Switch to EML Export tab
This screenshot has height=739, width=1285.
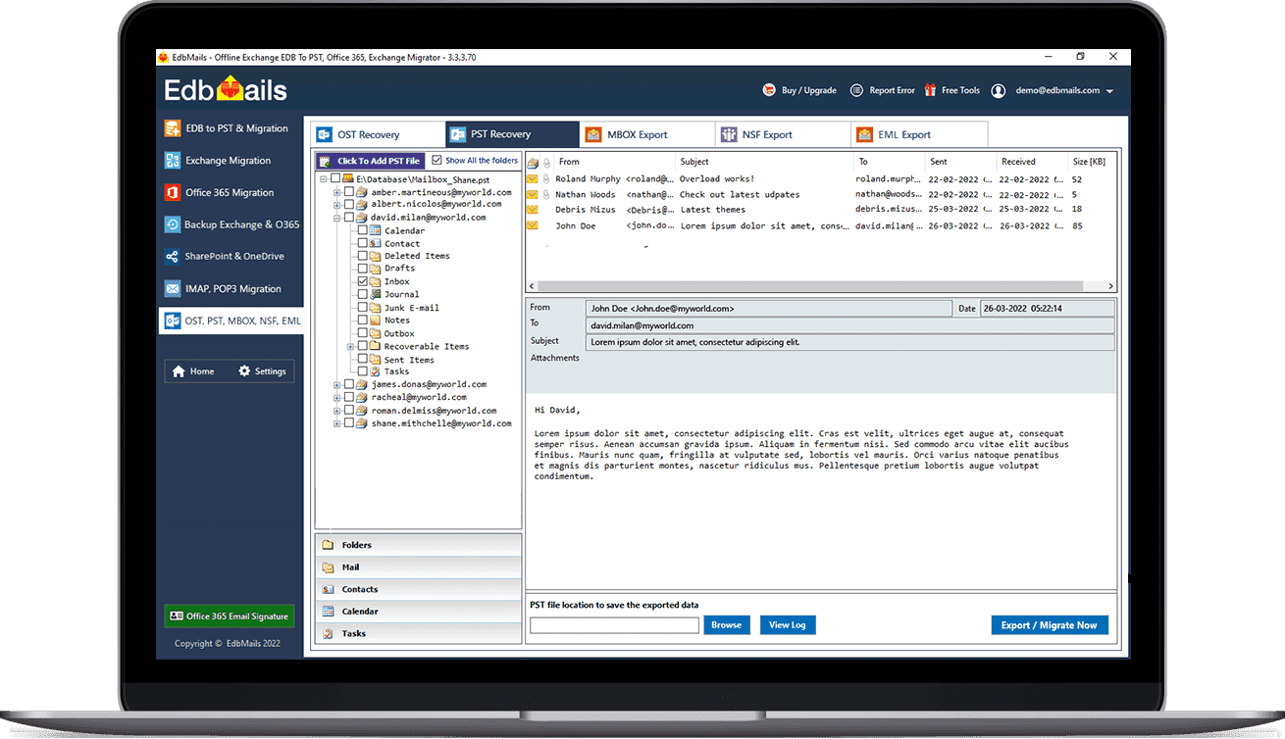[919, 134]
